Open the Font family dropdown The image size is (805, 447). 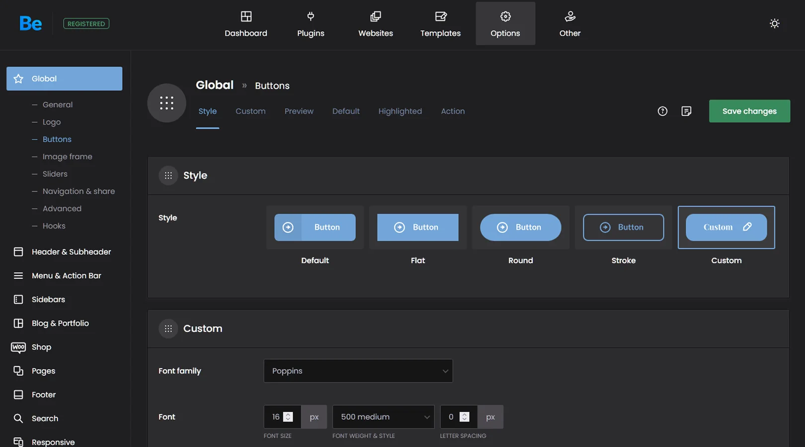tap(358, 371)
